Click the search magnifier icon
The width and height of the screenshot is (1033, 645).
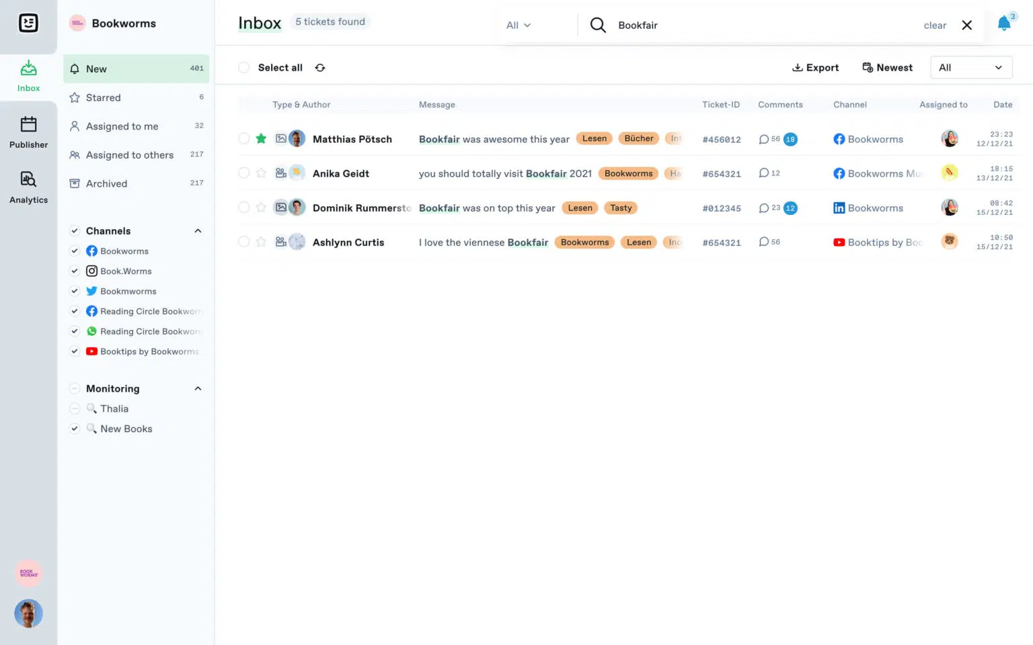[597, 26]
